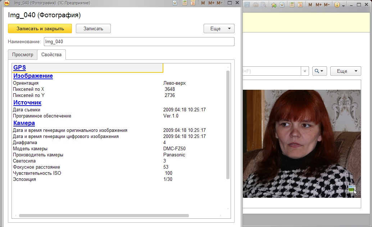
Task: Click the small picture icon on the photo corner
Action: pos(351,188)
